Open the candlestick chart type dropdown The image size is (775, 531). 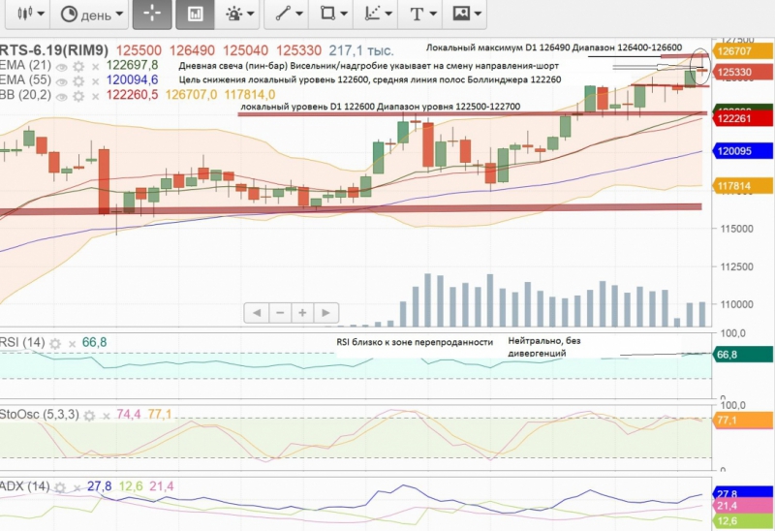[x=28, y=14]
